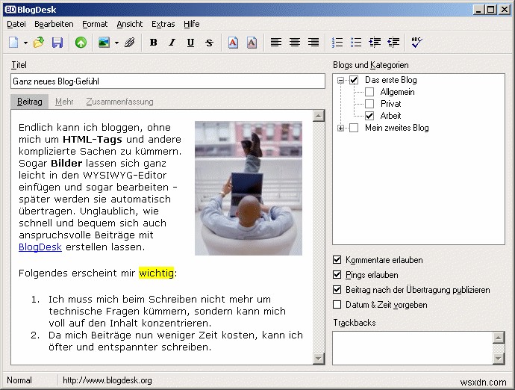Publish the post with the green upload arrow
This screenshot has width=515, height=390.
(81, 43)
